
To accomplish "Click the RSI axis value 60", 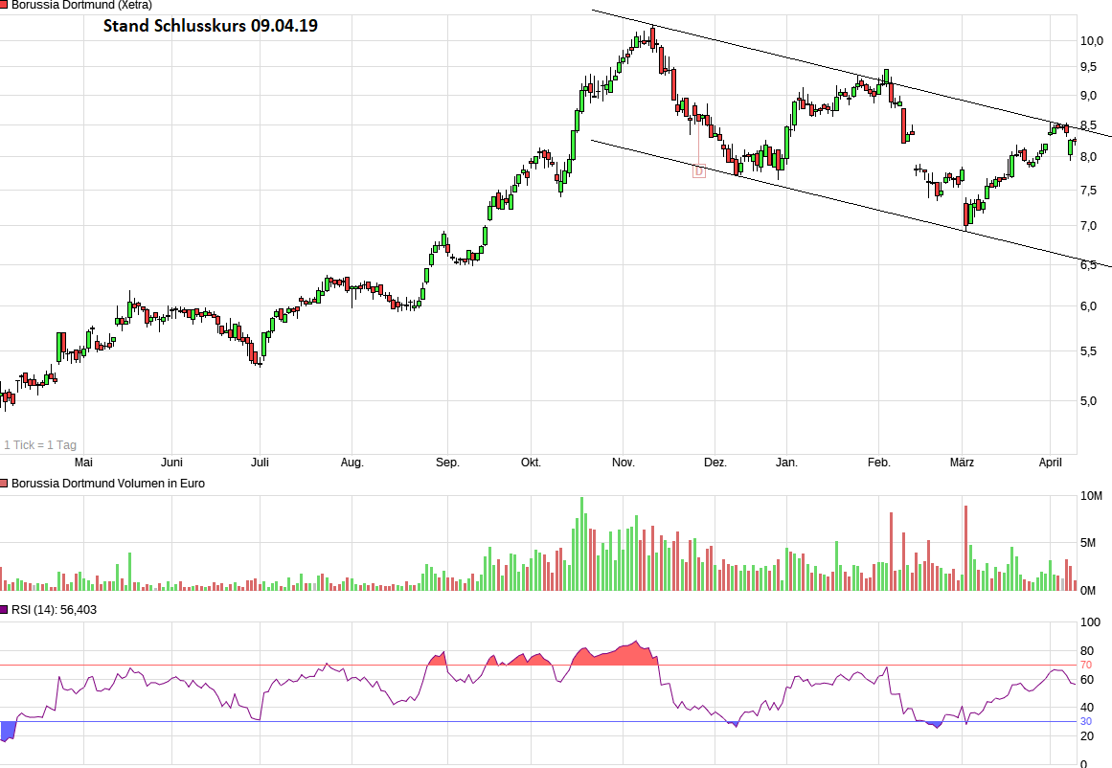I will click(x=1086, y=679).
